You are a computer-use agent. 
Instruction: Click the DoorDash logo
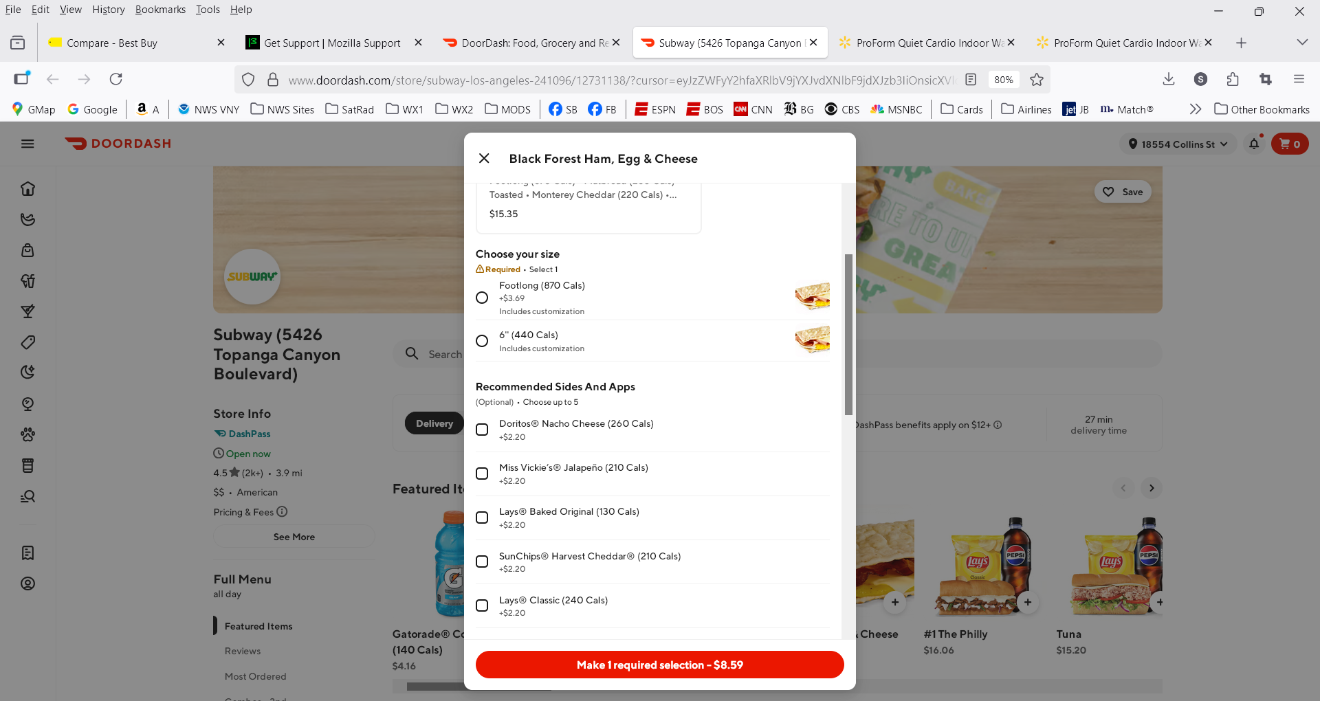[118, 144]
